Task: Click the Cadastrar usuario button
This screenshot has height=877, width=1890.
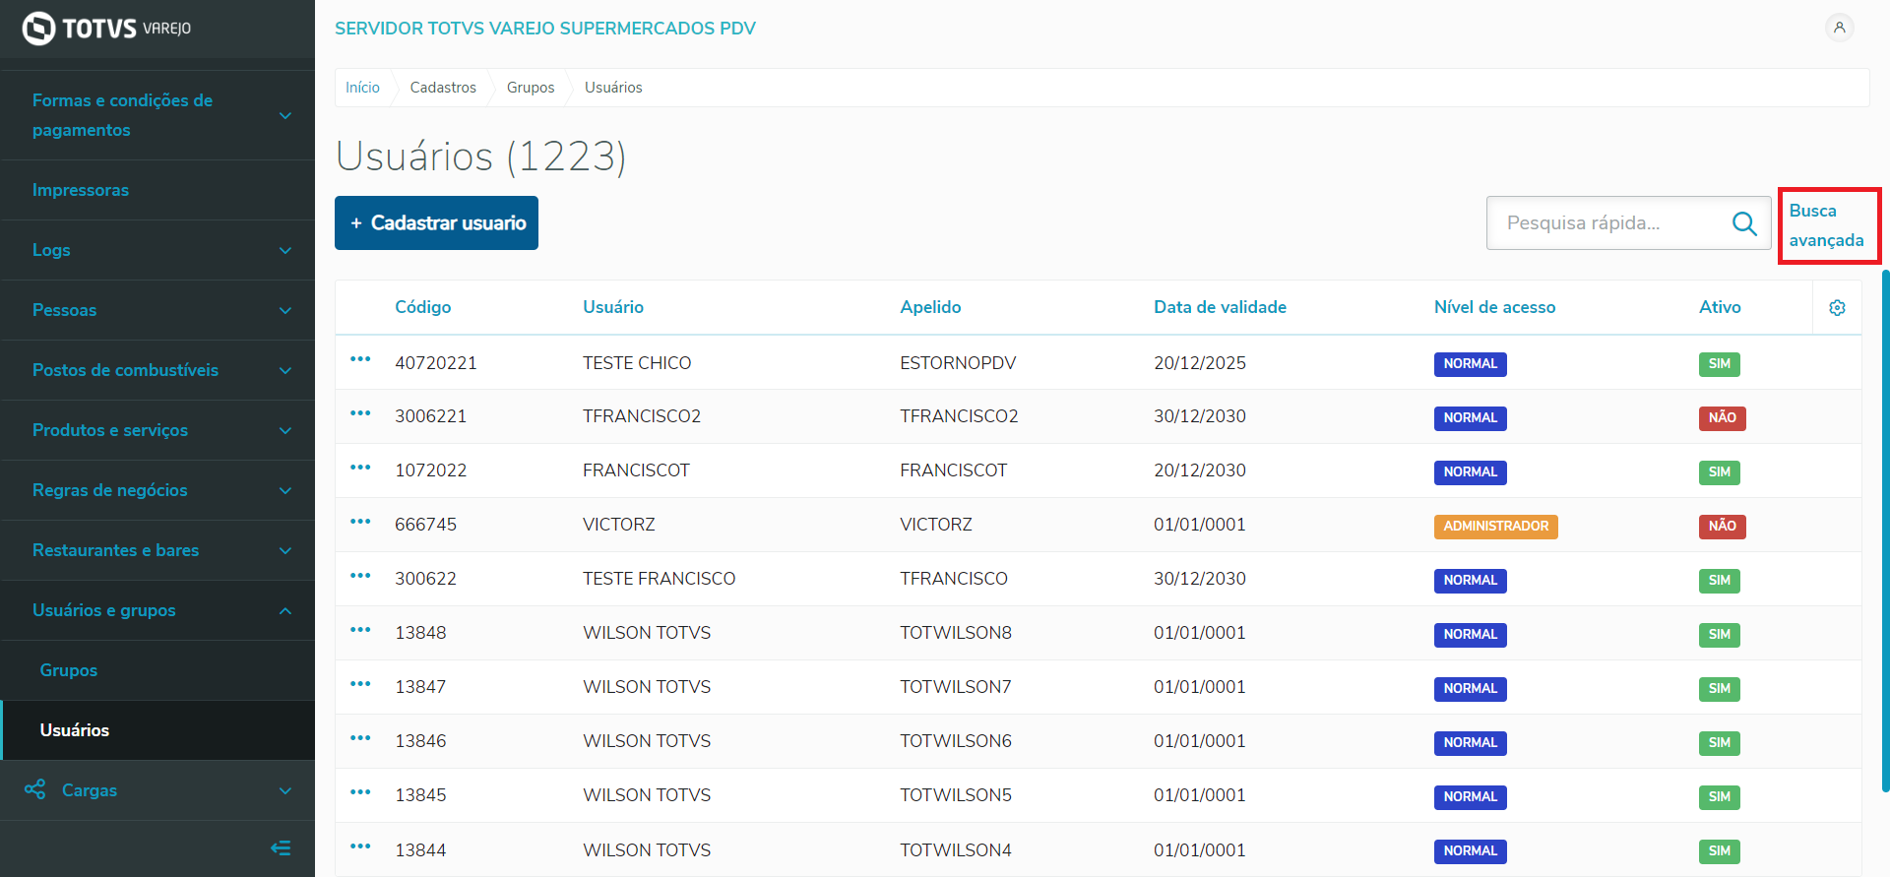Action: click(x=436, y=222)
